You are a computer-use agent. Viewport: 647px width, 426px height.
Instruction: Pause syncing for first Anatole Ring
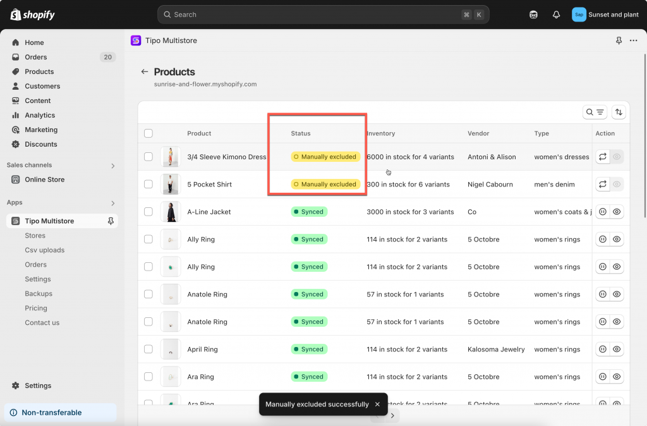pyautogui.click(x=602, y=295)
